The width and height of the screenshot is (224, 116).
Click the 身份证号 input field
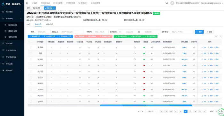tap(72, 32)
